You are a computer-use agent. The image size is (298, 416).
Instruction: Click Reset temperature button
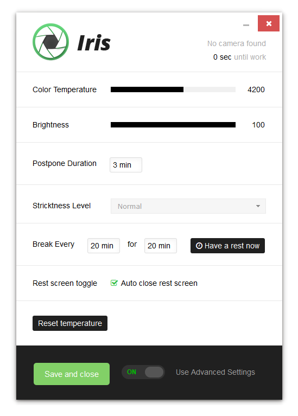pos(70,323)
